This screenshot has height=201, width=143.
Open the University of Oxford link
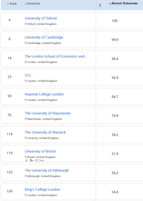point(41,18)
